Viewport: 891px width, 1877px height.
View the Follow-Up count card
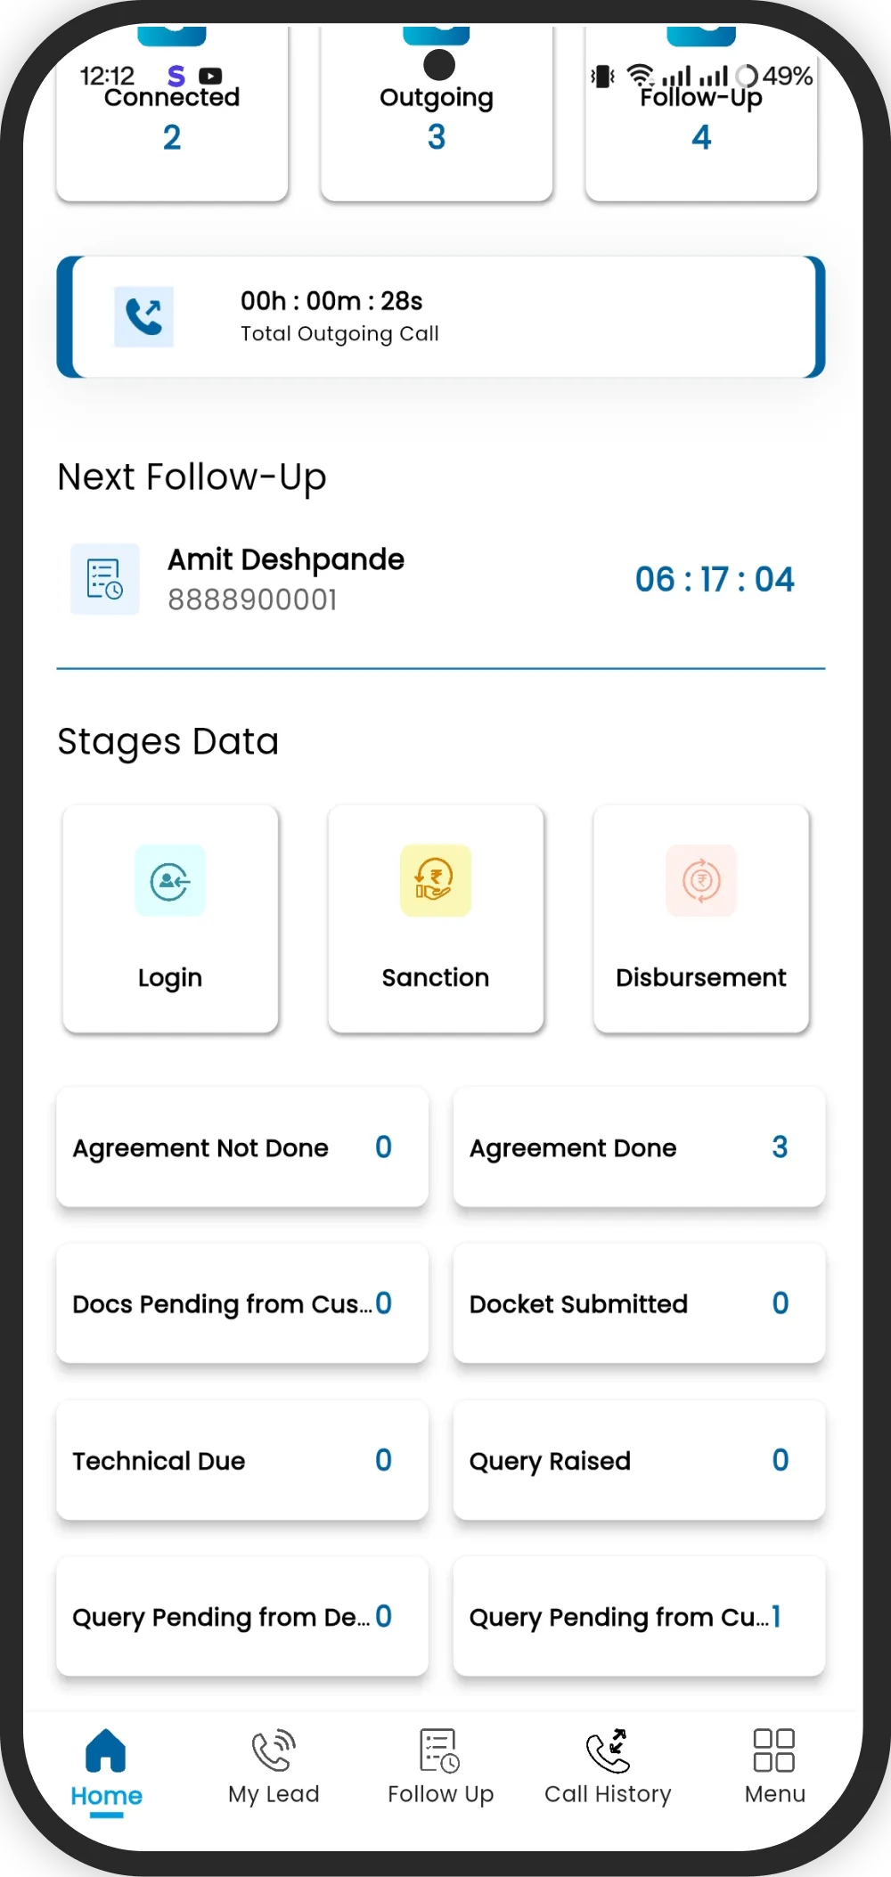point(701,125)
